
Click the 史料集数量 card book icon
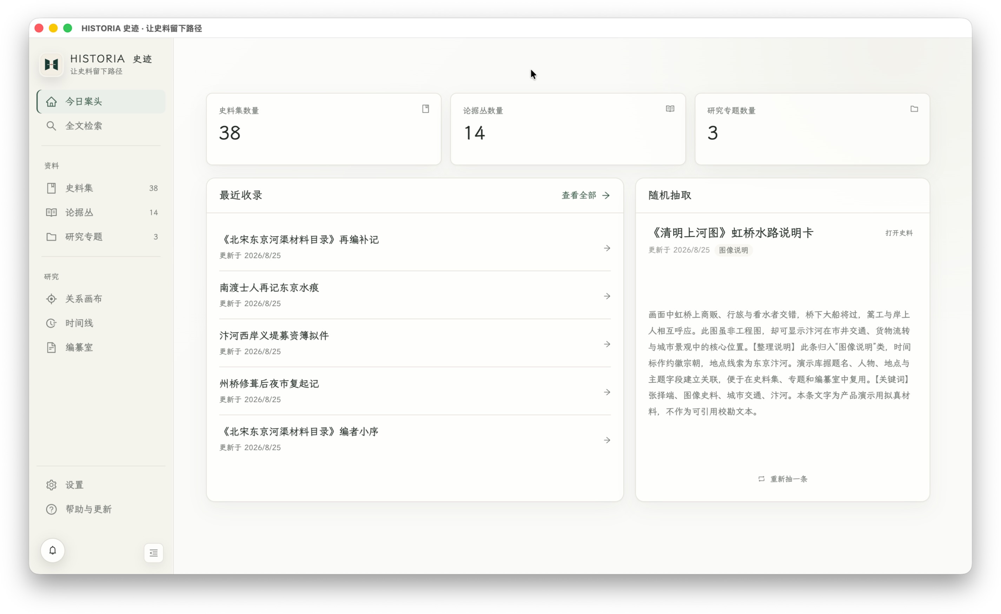click(x=425, y=109)
